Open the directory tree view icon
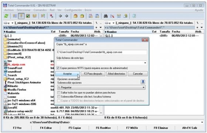207x133 pixels. (x=35, y=16)
